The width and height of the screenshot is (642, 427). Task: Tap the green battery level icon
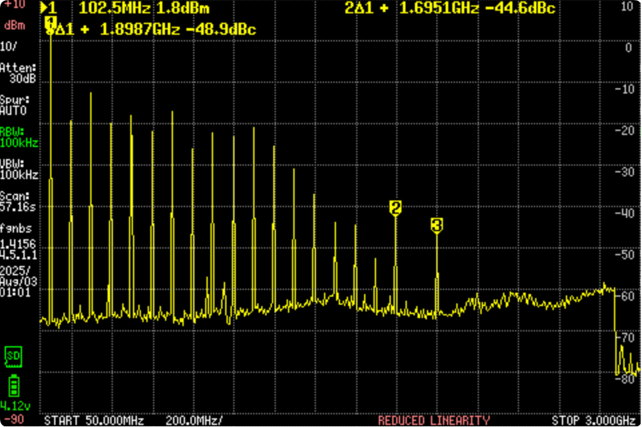tap(13, 387)
